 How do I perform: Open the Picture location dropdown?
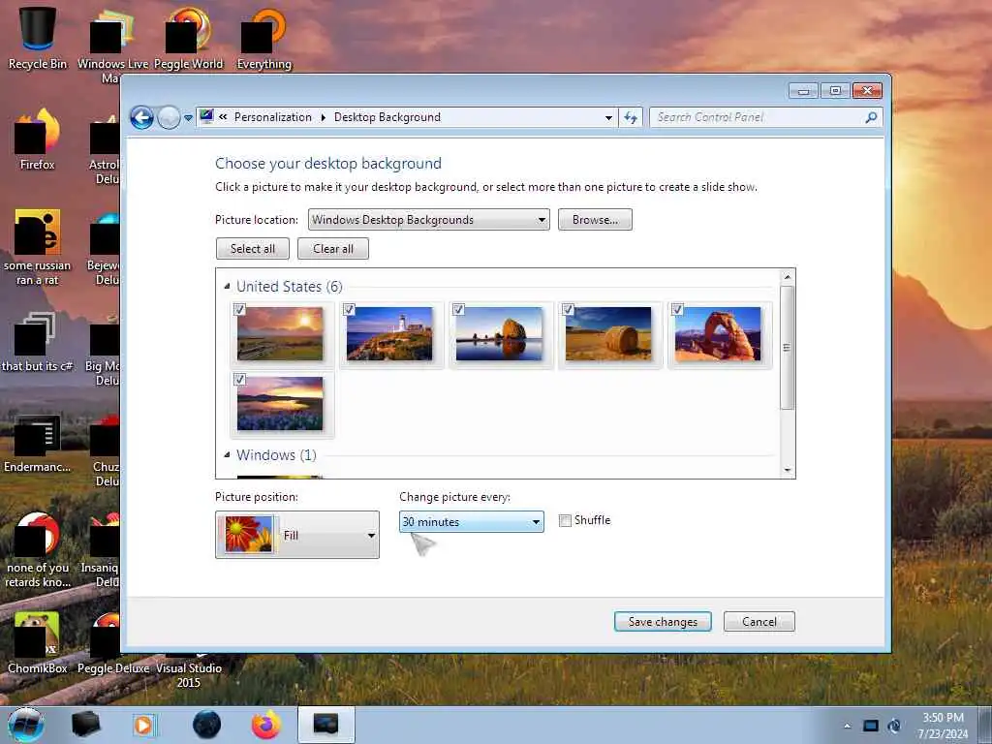click(428, 220)
